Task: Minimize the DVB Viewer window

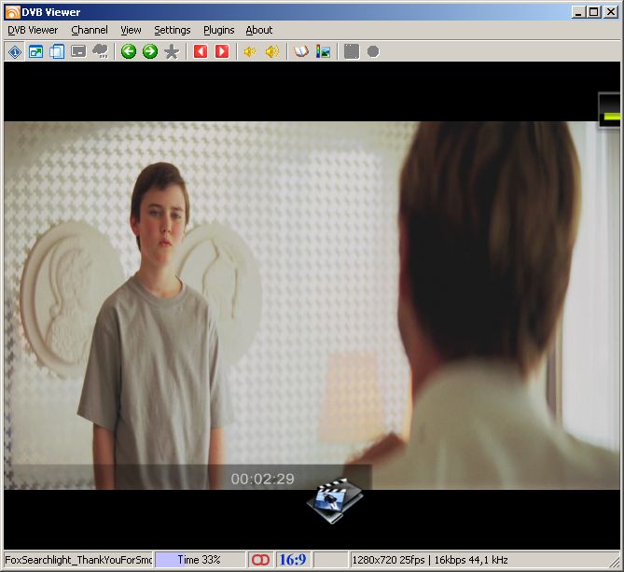Action: [x=578, y=12]
